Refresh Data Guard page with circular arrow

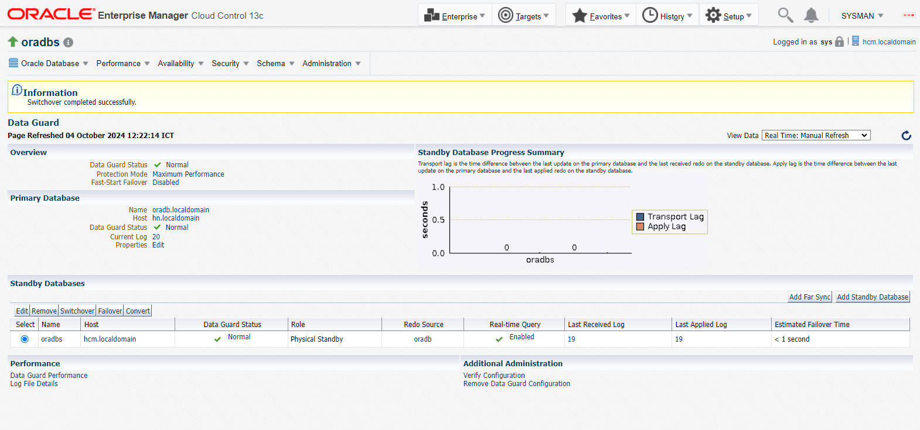point(906,136)
